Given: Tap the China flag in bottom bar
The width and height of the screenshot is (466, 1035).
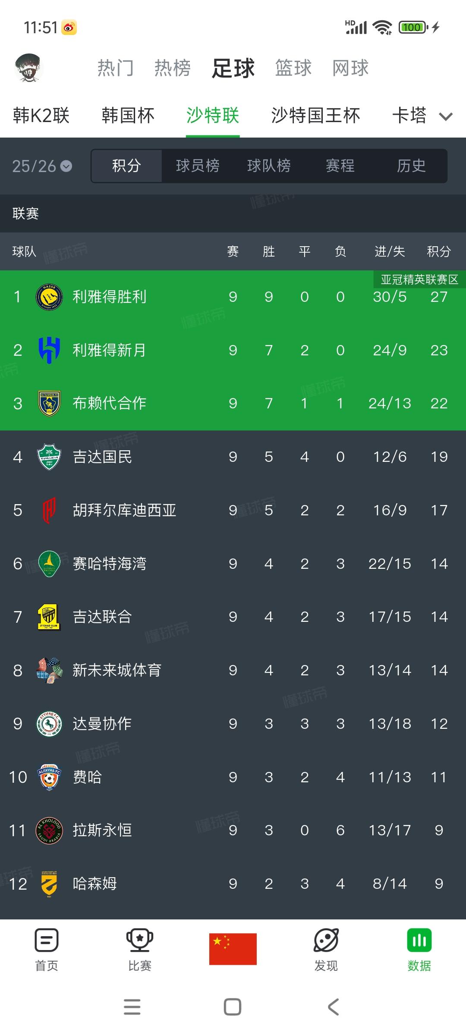Looking at the screenshot, I should (233, 949).
